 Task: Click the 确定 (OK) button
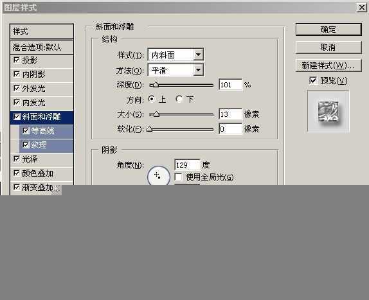(x=328, y=30)
